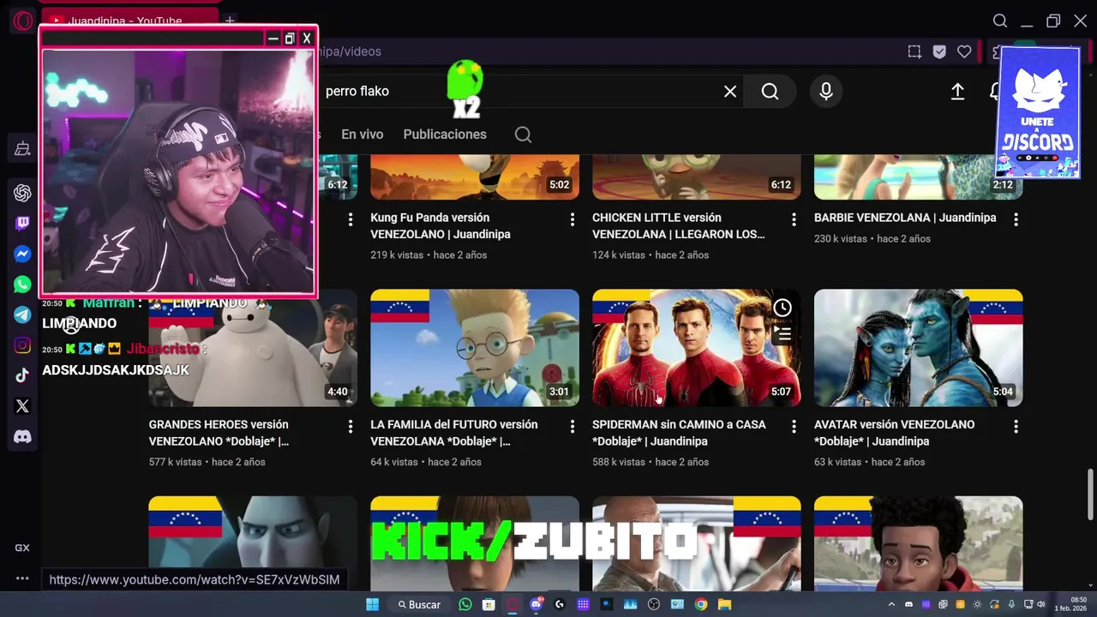The width and height of the screenshot is (1097, 617).
Task: Open the ad blocker shield icon
Action: click(x=939, y=51)
